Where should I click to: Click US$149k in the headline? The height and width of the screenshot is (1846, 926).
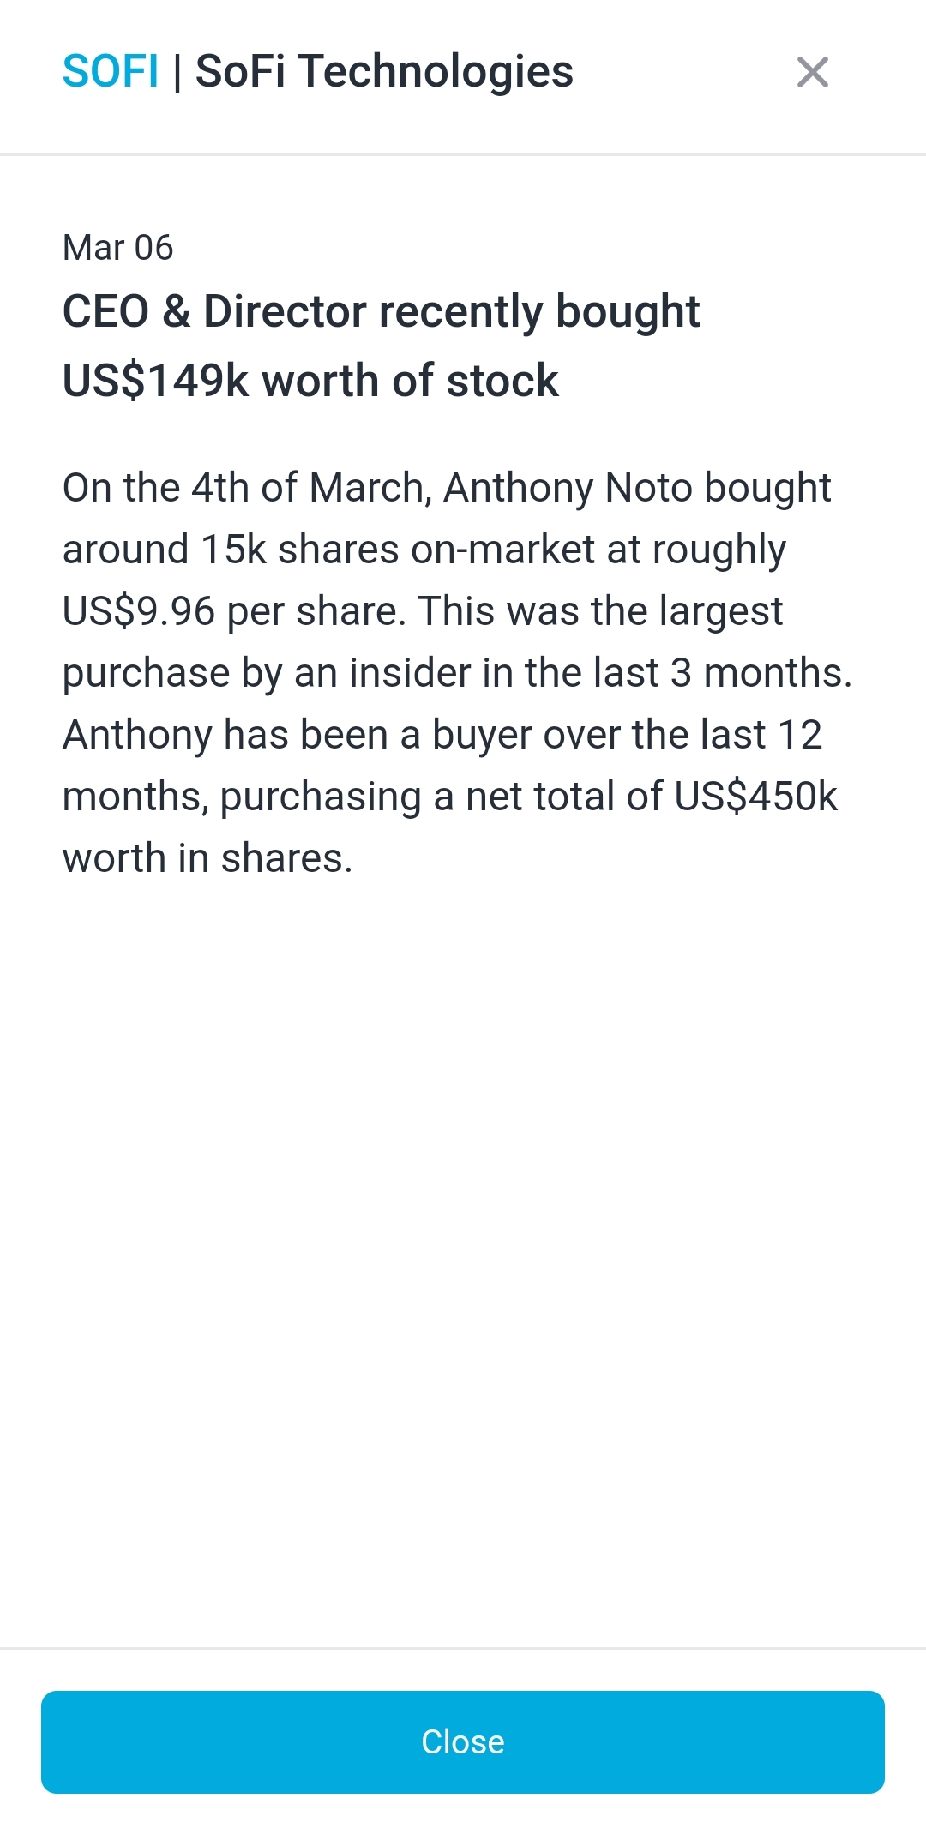(x=155, y=381)
